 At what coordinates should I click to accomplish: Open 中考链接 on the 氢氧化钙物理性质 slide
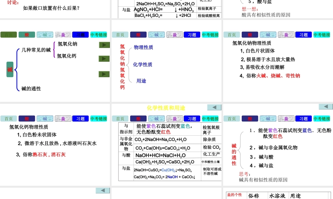(99, 119)
